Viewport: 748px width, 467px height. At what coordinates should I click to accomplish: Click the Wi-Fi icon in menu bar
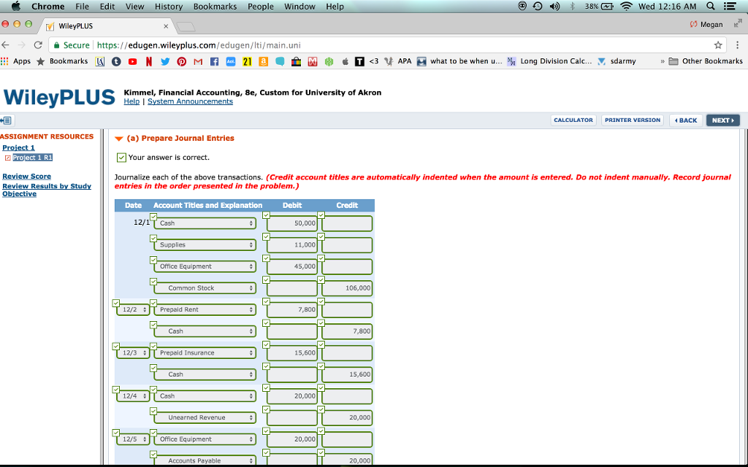point(628,6)
